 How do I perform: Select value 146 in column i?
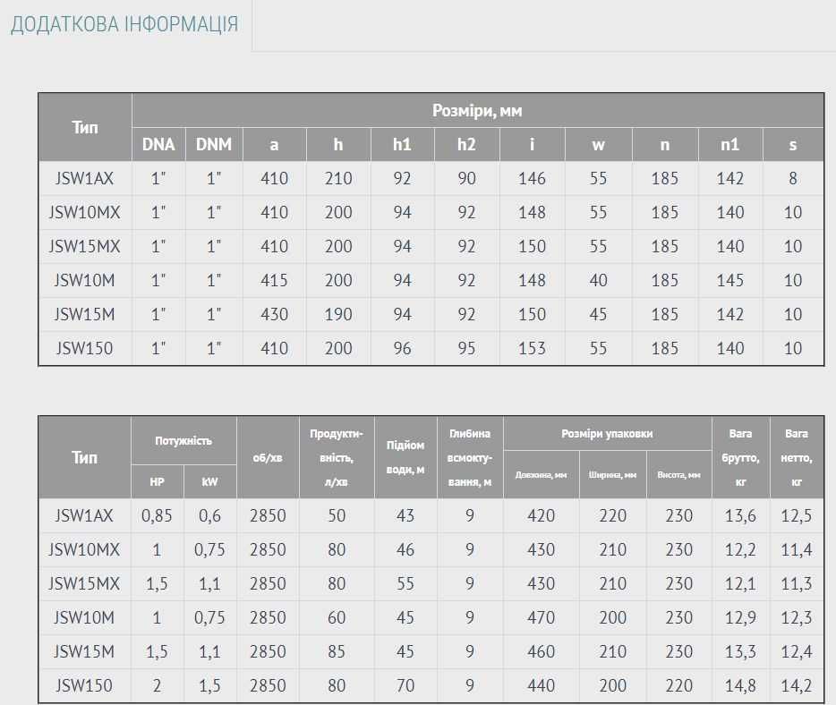click(532, 178)
